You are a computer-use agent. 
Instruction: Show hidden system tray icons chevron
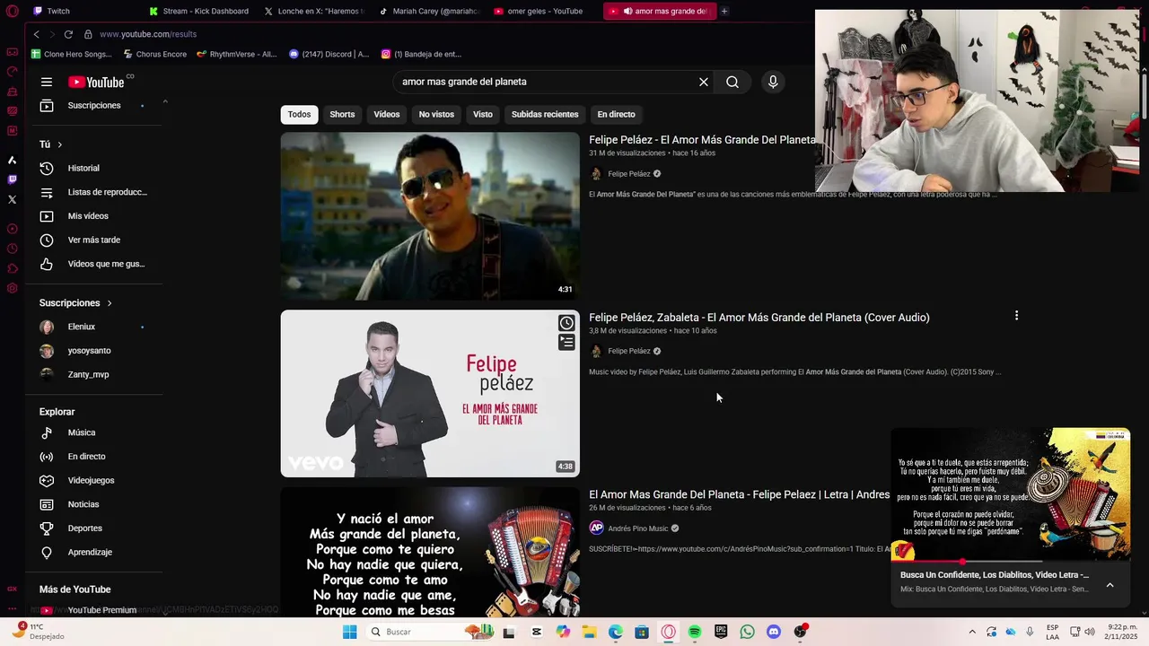(971, 632)
